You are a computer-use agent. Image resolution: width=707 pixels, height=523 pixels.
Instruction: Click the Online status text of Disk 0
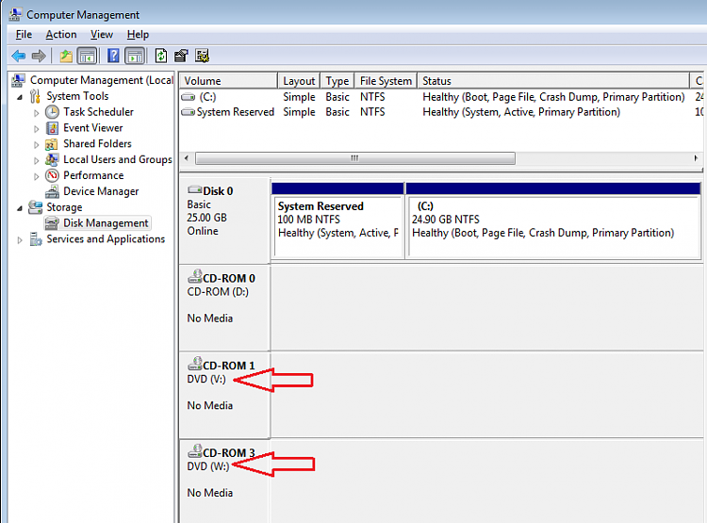click(x=203, y=231)
